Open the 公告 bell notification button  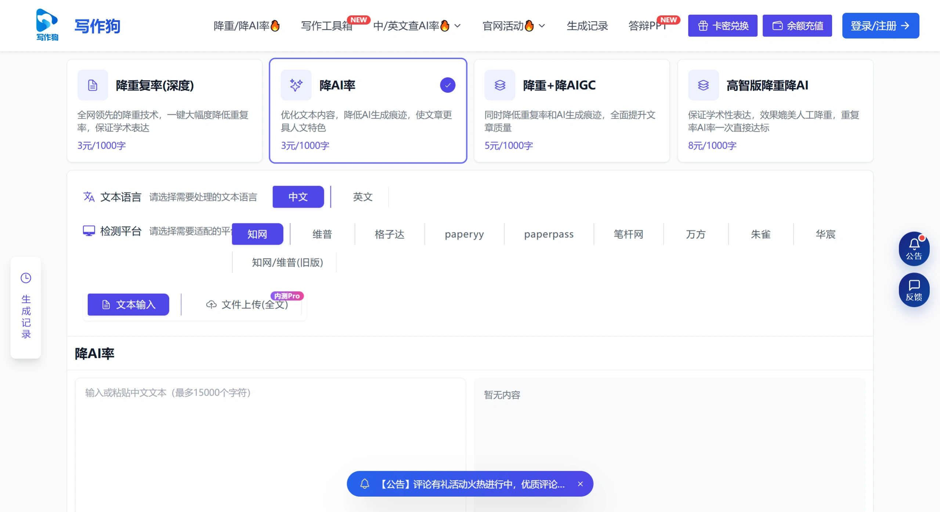[x=914, y=249]
